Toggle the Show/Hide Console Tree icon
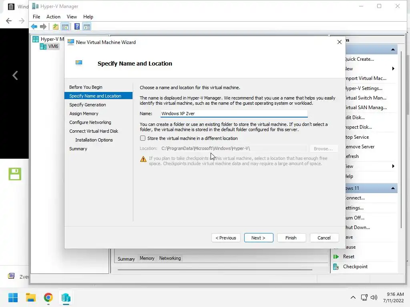Viewport: 410px width, 307px height. [x=65, y=27]
